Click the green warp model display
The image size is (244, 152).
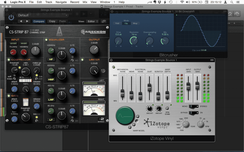click(x=125, y=116)
